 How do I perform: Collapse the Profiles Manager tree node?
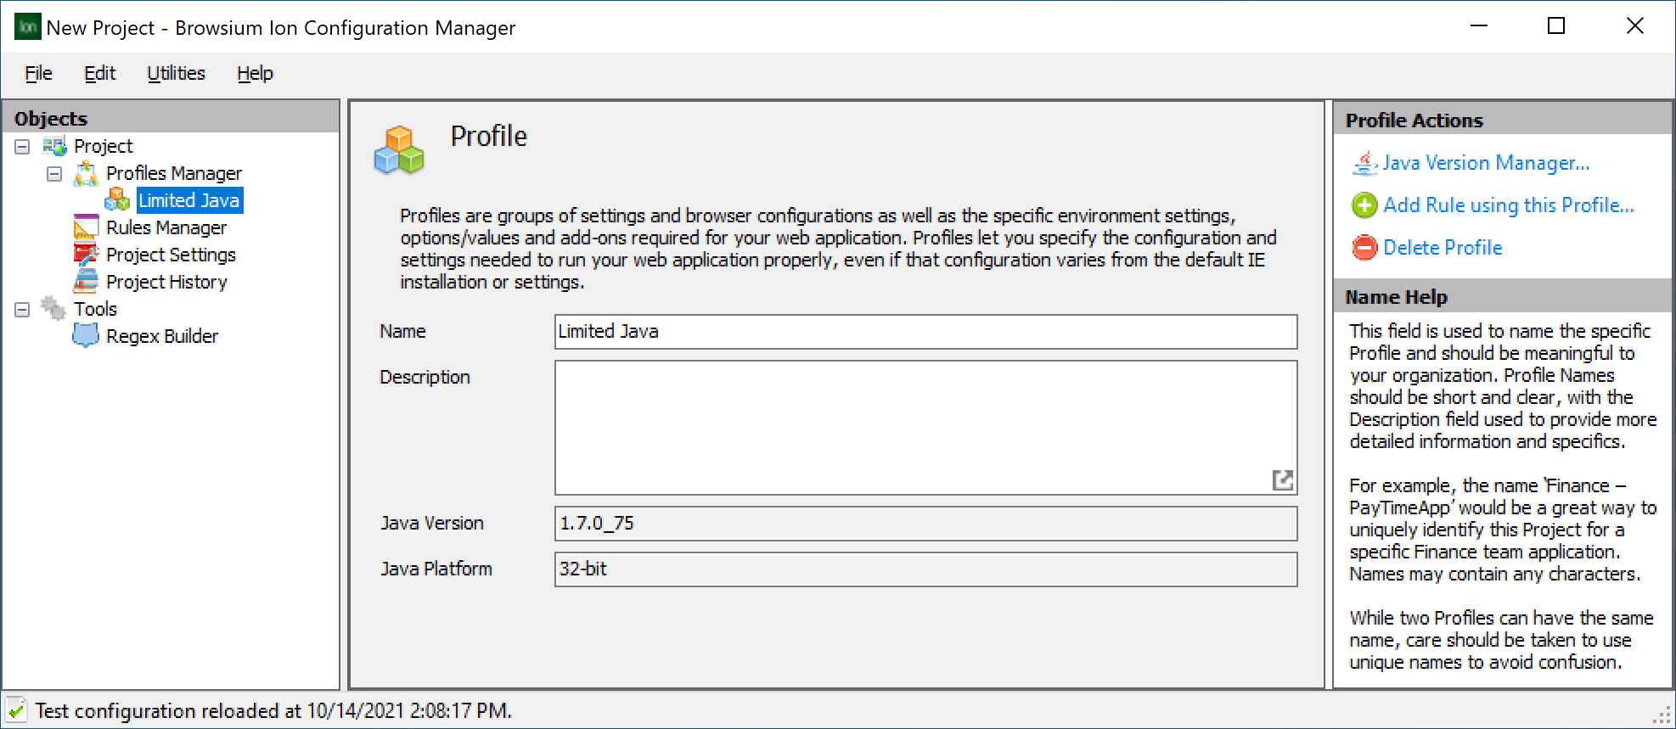tap(54, 174)
